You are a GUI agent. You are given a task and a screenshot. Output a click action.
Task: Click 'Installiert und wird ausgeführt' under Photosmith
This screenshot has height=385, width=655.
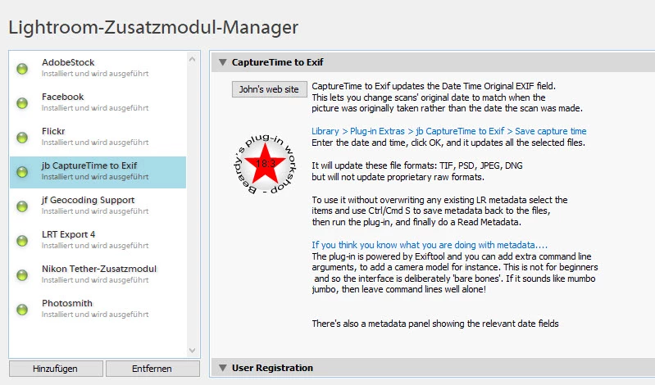point(95,315)
